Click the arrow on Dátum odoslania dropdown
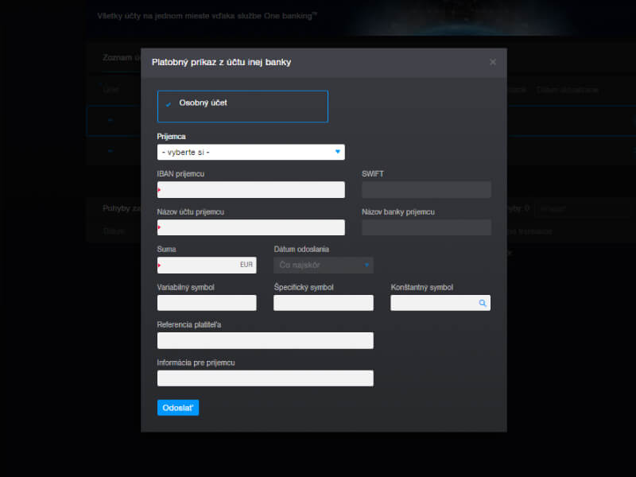This screenshot has height=477, width=636. [x=366, y=265]
